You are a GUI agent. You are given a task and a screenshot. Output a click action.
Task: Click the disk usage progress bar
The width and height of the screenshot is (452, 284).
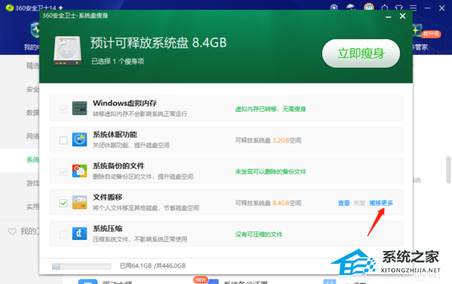[81, 266]
